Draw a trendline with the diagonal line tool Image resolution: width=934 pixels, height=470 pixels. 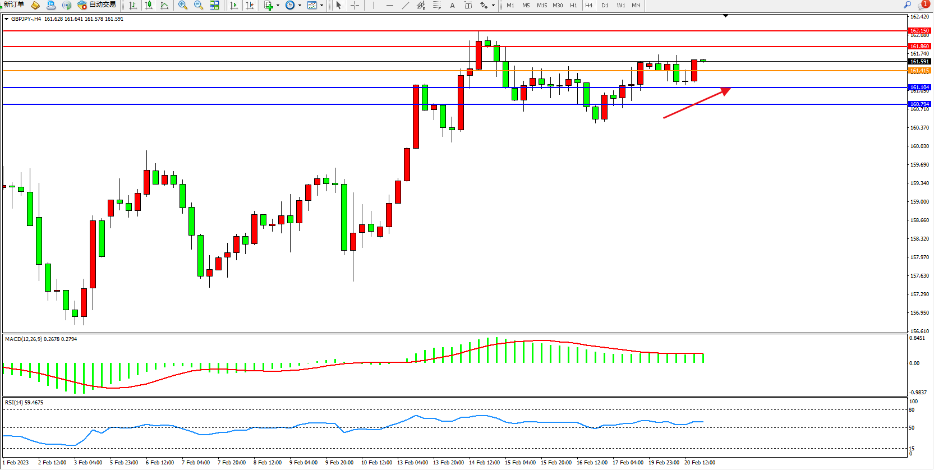click(x=406, y=5)
